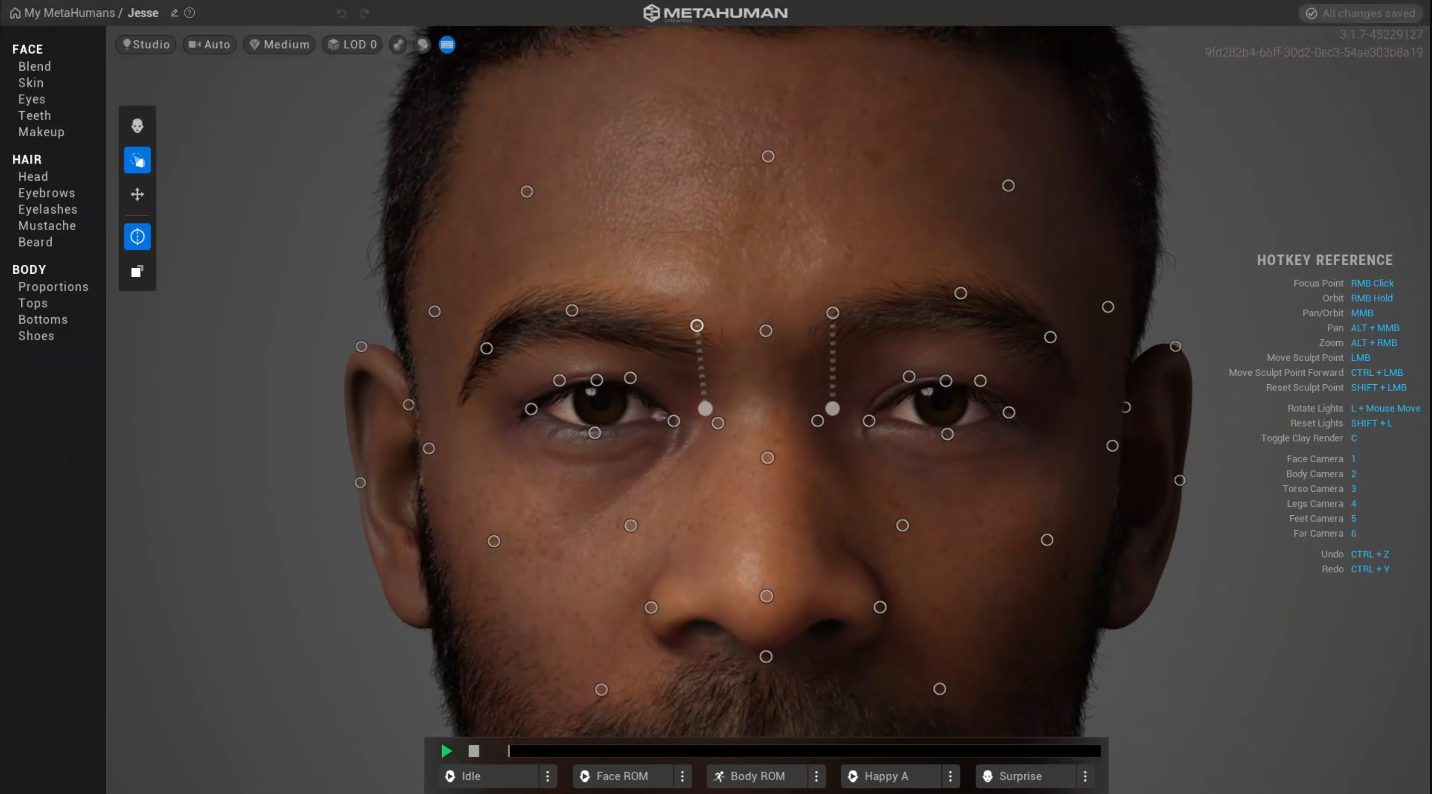This screenshot has width=1432, height=794.
Task: Open the Eyebrows section under Hair
Action: [47, 193]
